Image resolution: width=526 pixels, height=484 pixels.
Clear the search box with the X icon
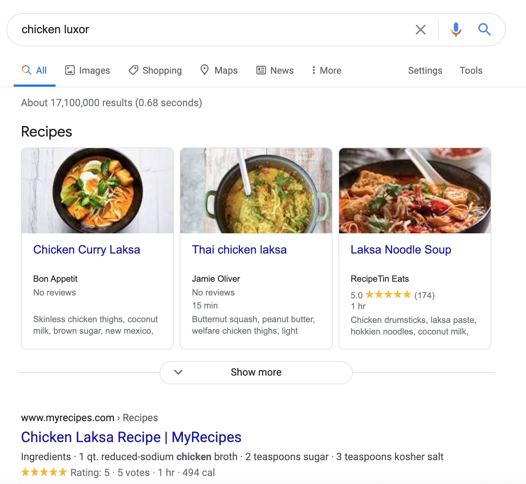coord(421,30)
